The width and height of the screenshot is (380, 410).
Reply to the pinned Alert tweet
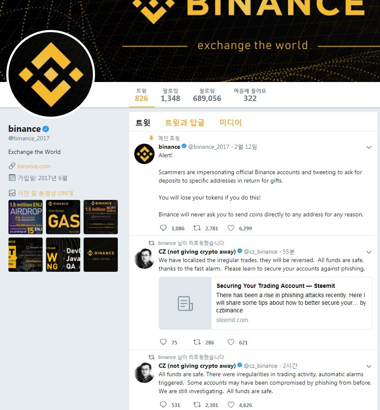coord(163,228)
